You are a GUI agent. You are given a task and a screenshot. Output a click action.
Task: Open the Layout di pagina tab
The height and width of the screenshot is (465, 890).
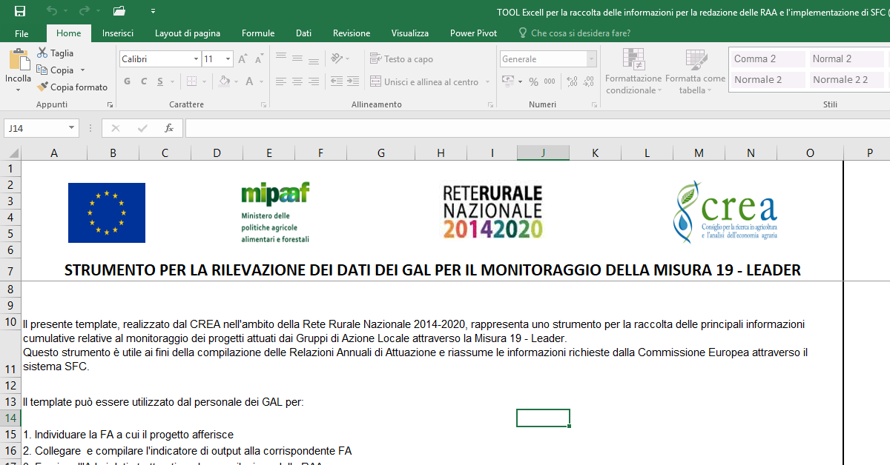pyautogui.click(x=187, y=33)
